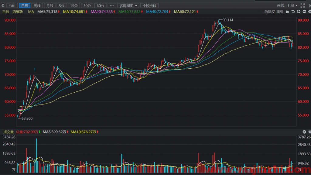This screenshot has height=175, width=311.
Task: Close the volume indicator panel
Action: pos(304,132)
